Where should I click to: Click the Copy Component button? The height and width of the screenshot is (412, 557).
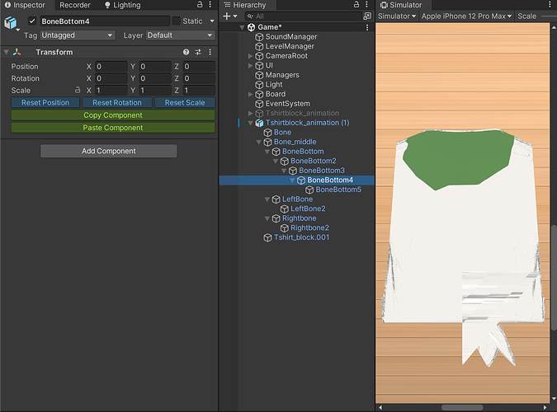pos(113,115)
